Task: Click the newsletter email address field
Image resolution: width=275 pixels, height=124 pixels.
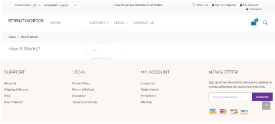Action: (230, 97)
